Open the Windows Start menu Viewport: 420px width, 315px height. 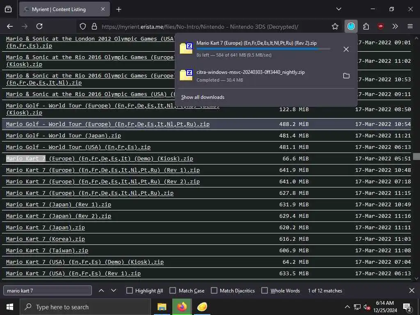click(x=10, y=307)
